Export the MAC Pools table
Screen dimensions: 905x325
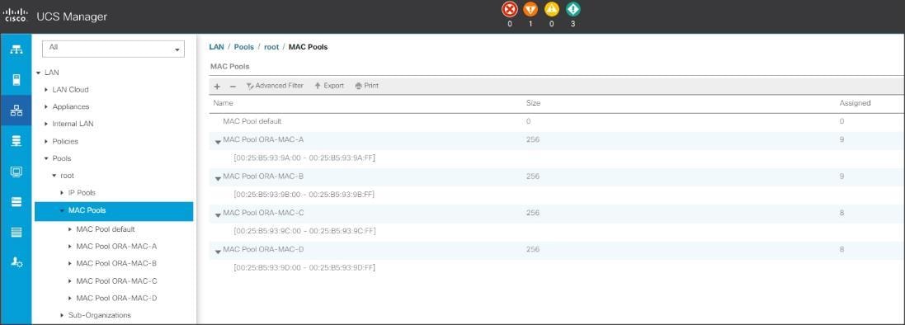pyautogui.click(x=329, y=86)
